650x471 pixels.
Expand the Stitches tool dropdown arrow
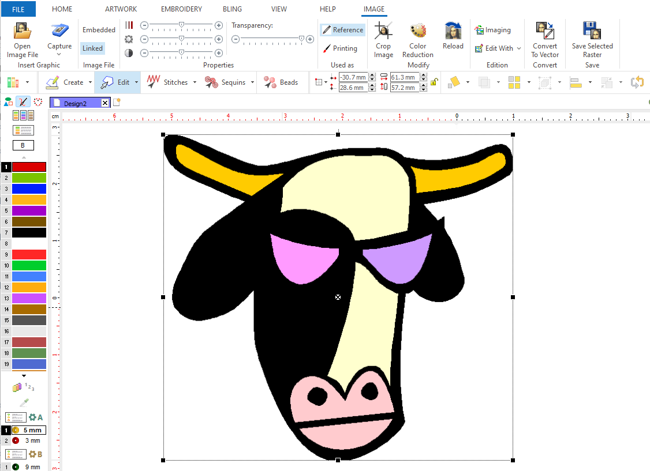tap(195, 82)
